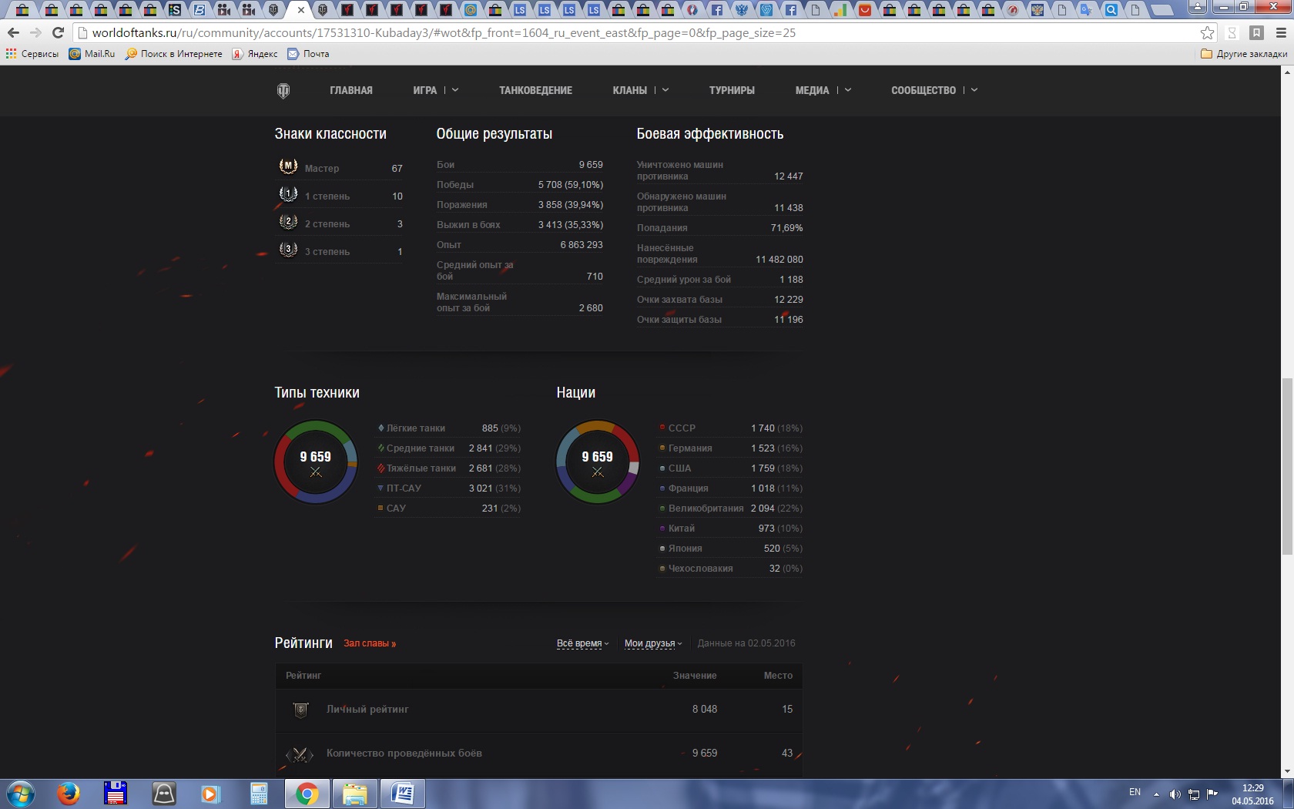Screen dimensions: 1294x809
Task: Switch to Microsoft Word on the taskbar
Action: pos(402,794)
